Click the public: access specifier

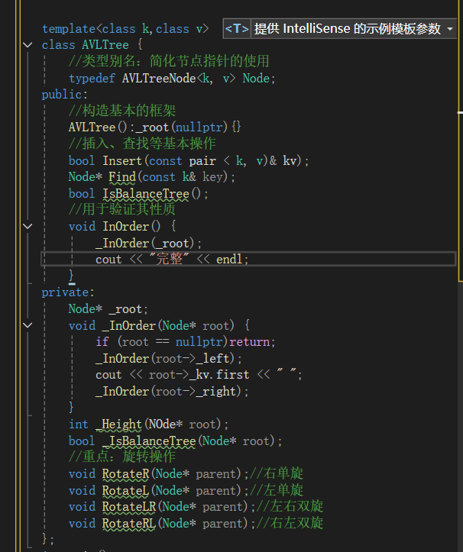(64, 95)
